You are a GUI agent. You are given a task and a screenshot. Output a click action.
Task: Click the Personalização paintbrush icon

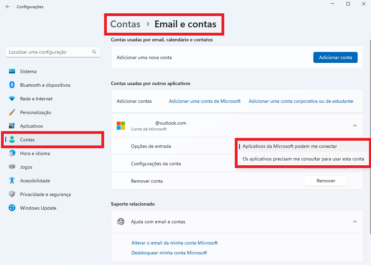coord(12,112)
